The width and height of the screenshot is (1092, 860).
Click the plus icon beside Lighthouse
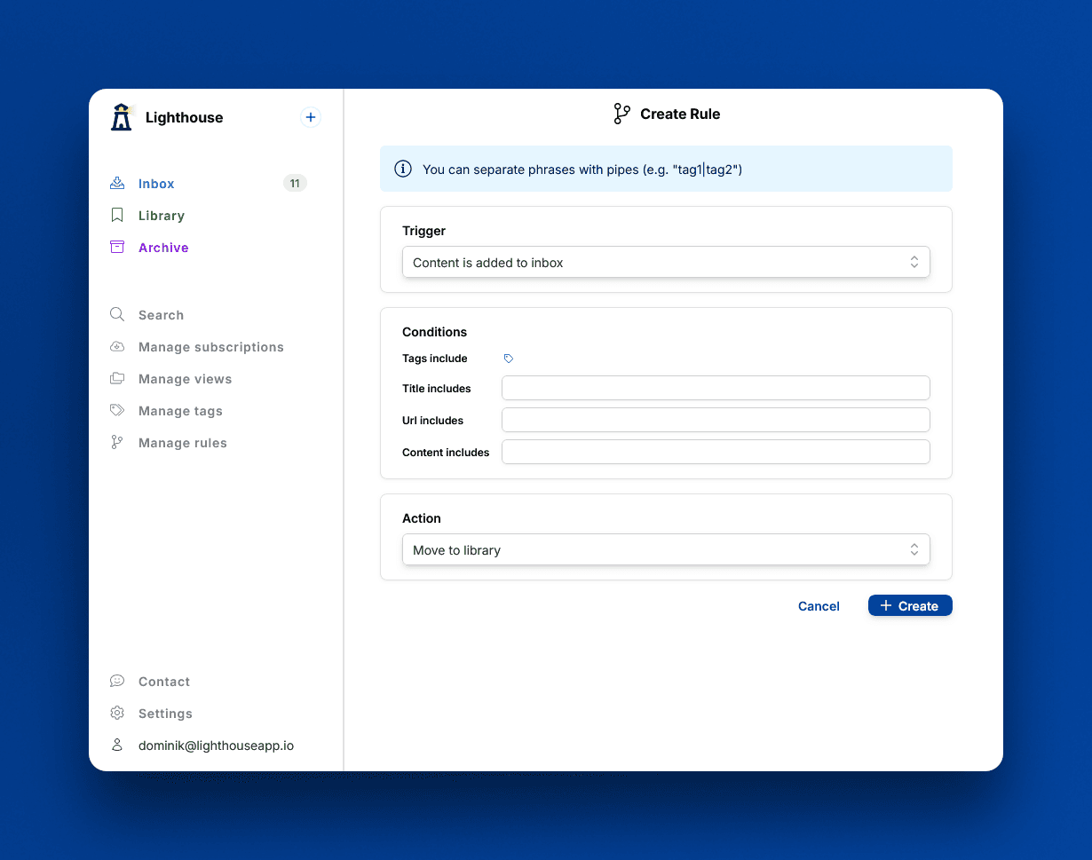pyautogui.click(x=310, y=117)
